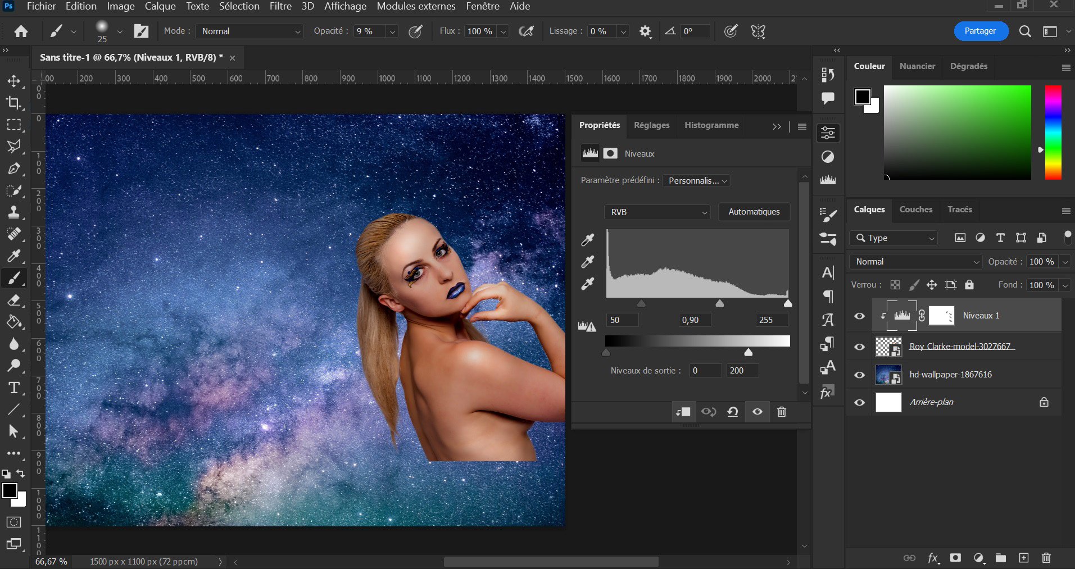This screenshot has height=569, width=1075.
Task: Click the vertical hue spectrum slider
Action: coord(1053,133)
